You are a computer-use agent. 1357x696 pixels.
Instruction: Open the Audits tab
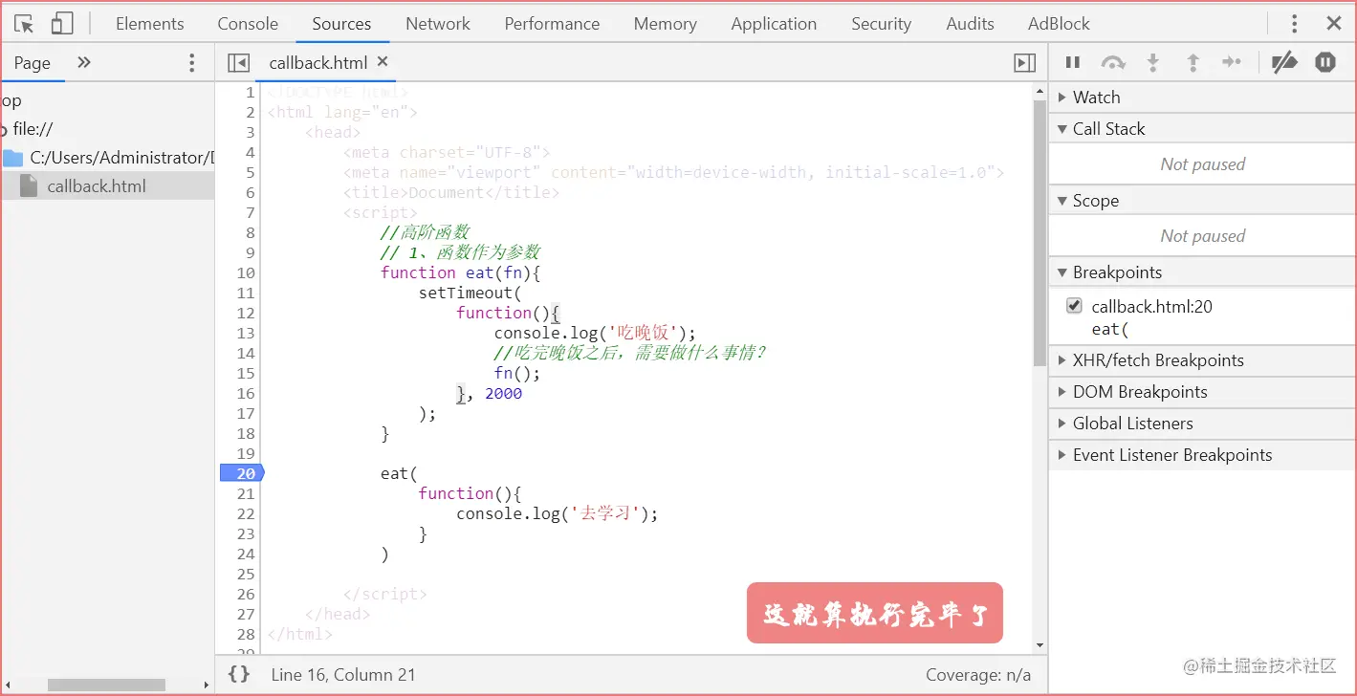tap(971, 24)
